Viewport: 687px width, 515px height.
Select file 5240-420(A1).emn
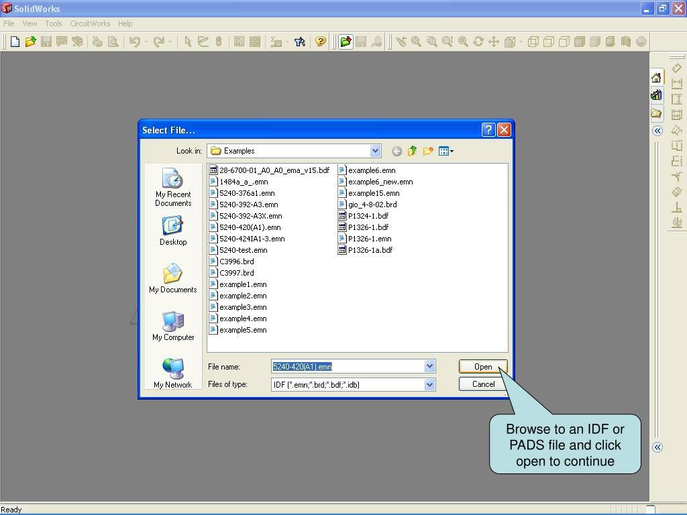[246, 227]
